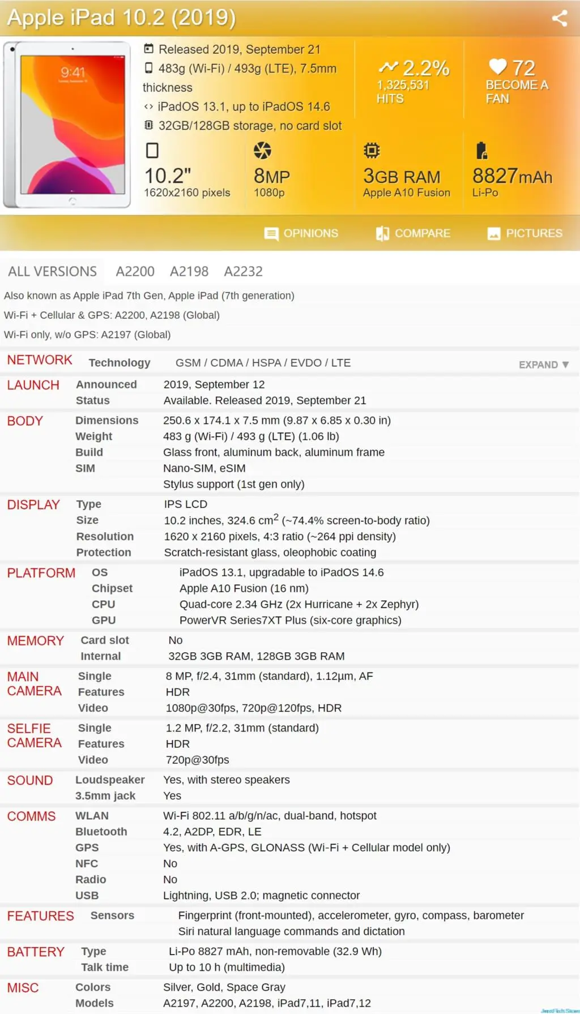This screenshot has width=580, height=1014.
Task: Open the OPINIONS link
Action: click(x=311, y=233)
